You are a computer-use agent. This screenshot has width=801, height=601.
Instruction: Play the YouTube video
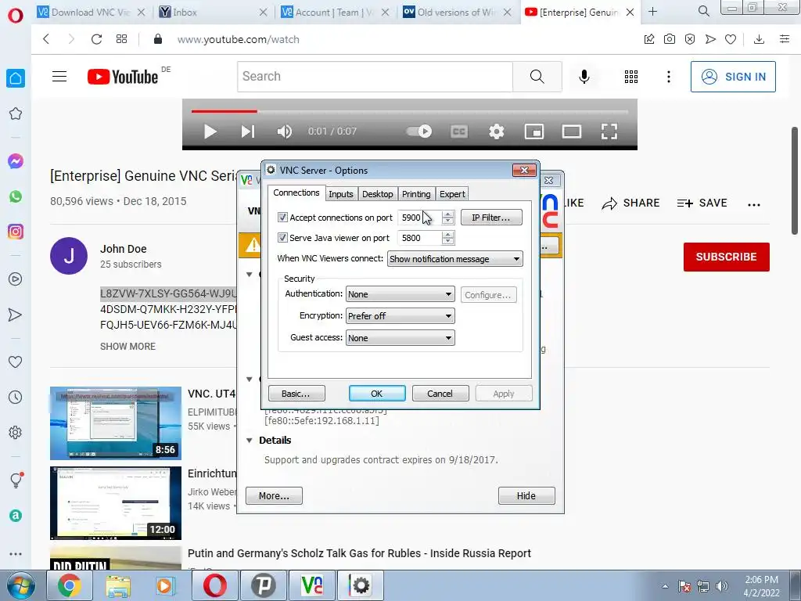[x=210, y=131]
